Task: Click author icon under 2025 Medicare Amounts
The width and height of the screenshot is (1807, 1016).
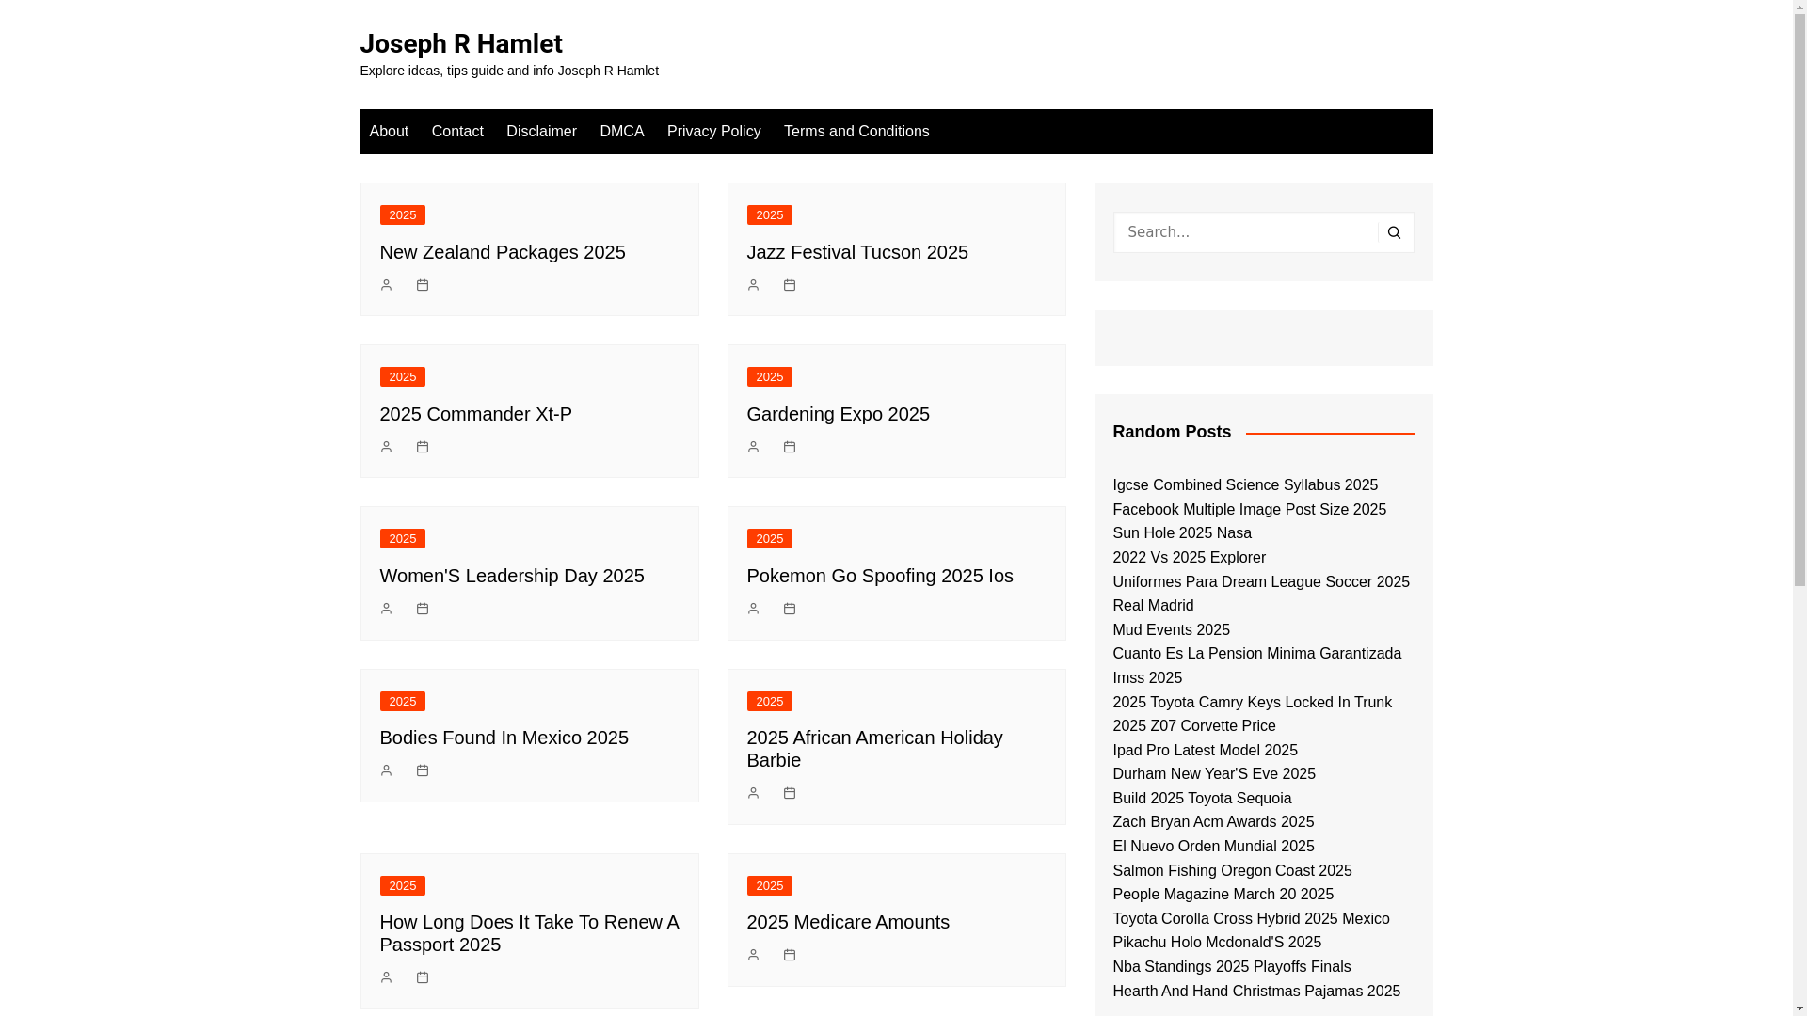Action: pos(753,955)
